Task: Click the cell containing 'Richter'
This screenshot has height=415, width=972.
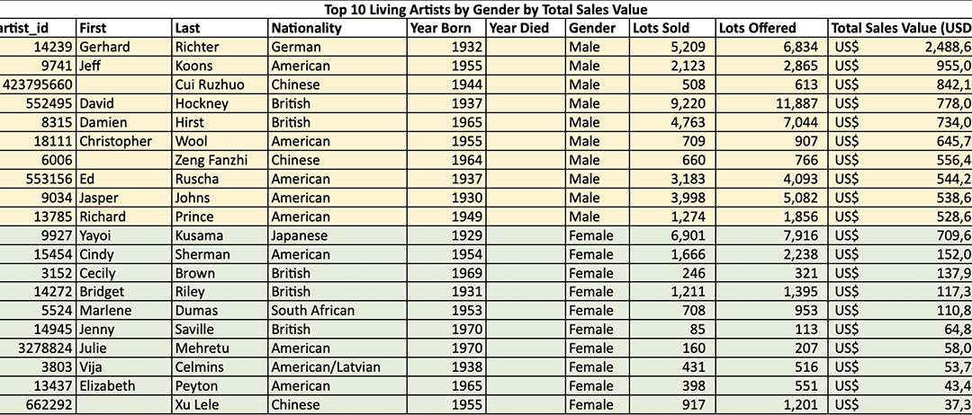Action: click(x=196, y=47)
